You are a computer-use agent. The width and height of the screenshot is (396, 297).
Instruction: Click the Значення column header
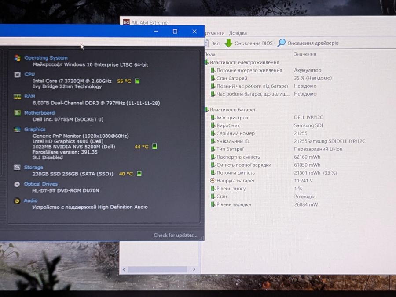coord(305,54)
